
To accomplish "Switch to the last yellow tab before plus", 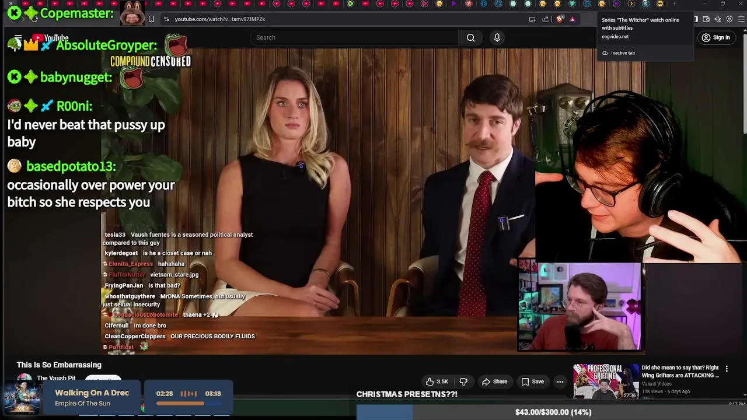I will tap(660, 4).
